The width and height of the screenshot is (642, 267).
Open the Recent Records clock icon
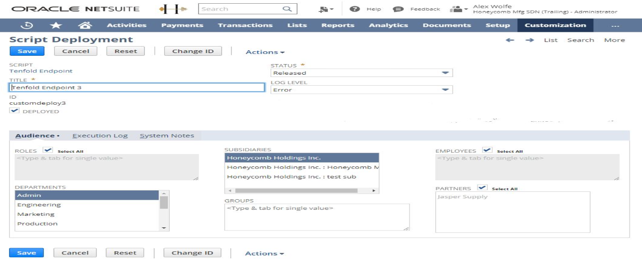[27, 25]
